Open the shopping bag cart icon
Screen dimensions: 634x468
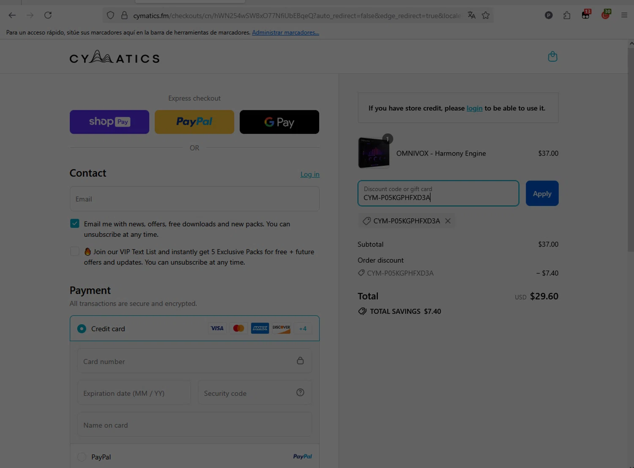point(552,57)
